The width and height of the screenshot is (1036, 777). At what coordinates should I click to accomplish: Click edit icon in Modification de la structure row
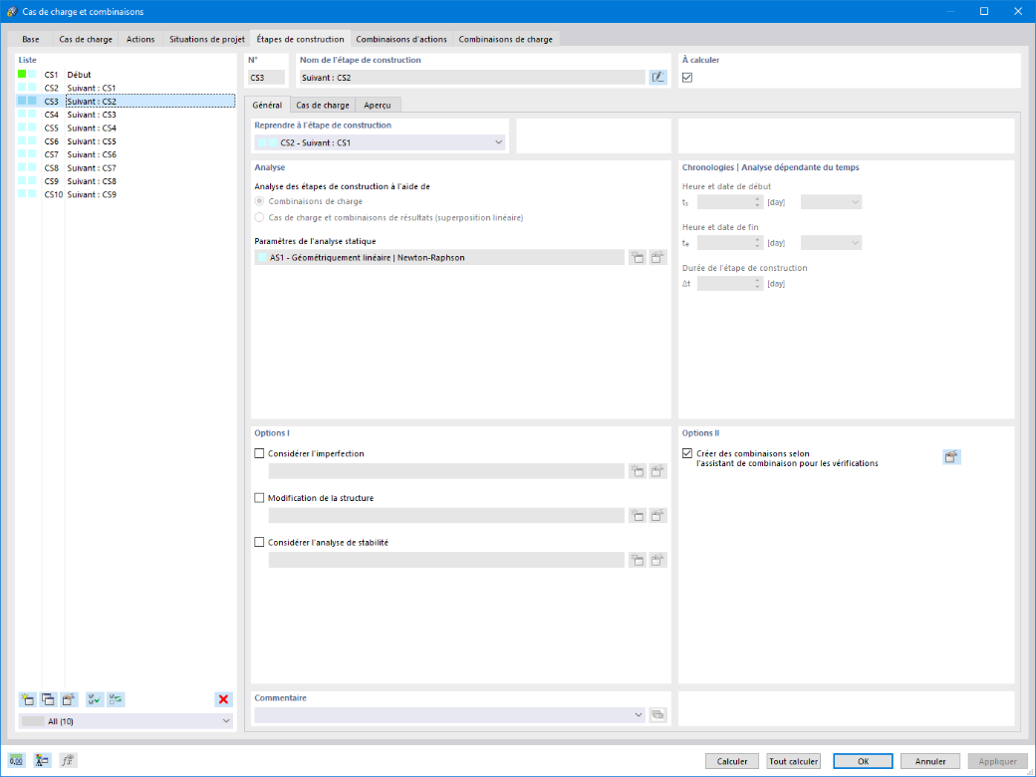(657, 515)
